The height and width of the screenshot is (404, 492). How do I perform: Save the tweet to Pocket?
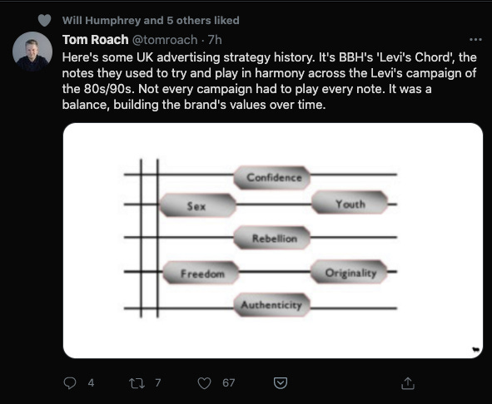(x=281, y=383)
